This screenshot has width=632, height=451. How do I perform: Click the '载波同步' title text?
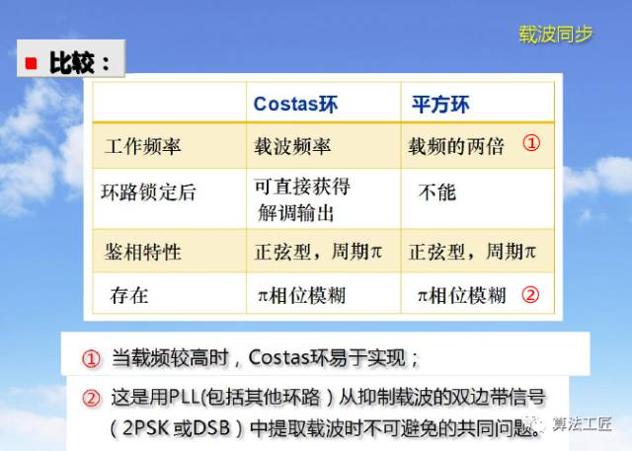[x=555, y=35]
